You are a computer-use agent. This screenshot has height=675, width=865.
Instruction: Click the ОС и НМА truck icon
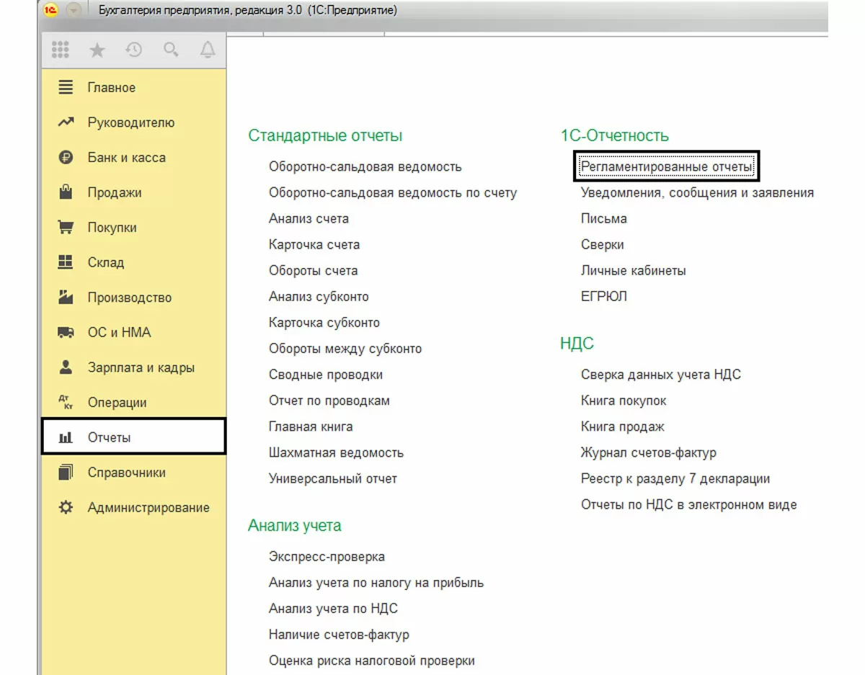(66, 332)
